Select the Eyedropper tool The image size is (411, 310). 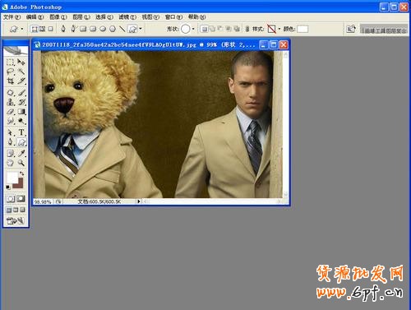coord(21,153)
